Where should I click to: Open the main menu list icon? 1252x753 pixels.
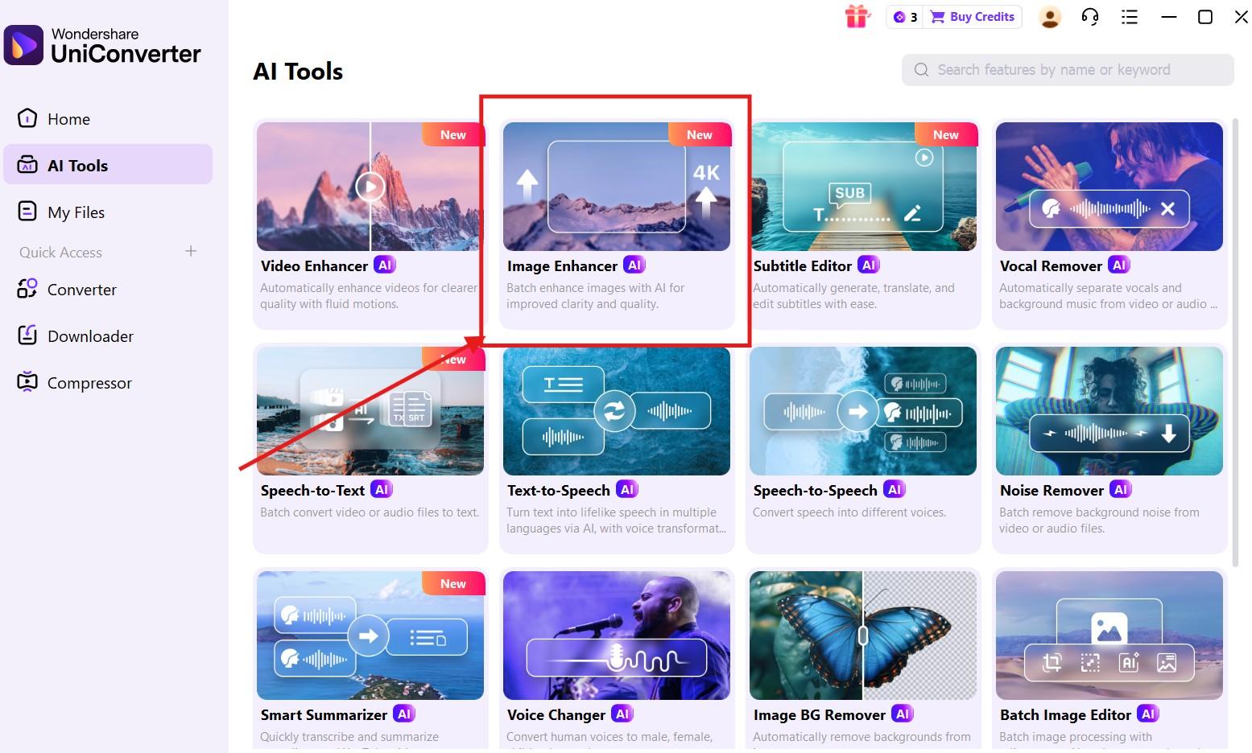(1130, 17)
